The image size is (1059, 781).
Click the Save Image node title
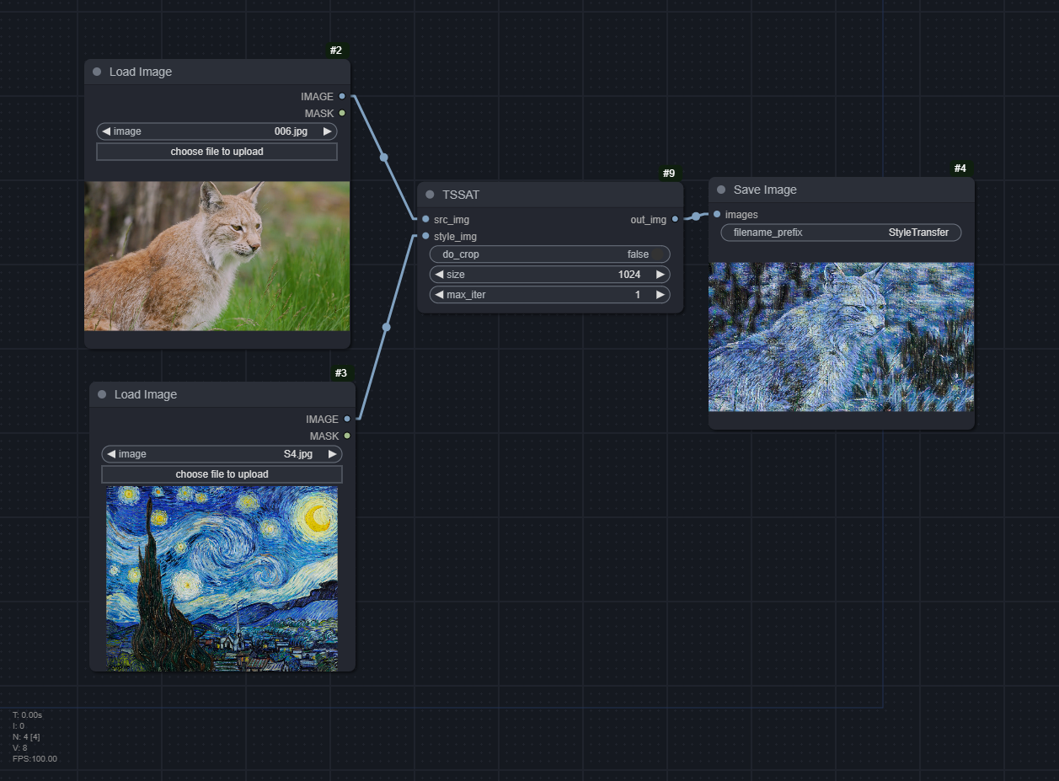tap(765, 190)
